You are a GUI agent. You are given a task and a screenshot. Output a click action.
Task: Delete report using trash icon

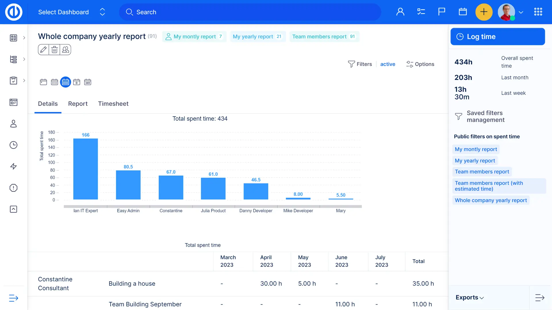tap(54, 50)
